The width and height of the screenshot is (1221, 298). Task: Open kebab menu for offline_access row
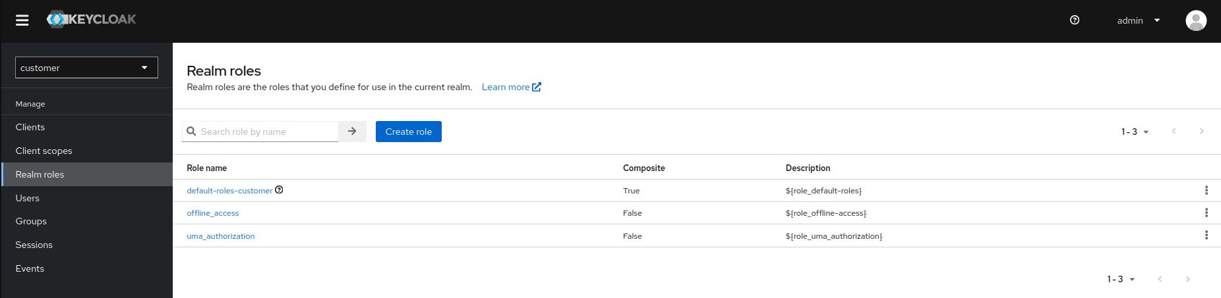click(x=1206, y=213)
